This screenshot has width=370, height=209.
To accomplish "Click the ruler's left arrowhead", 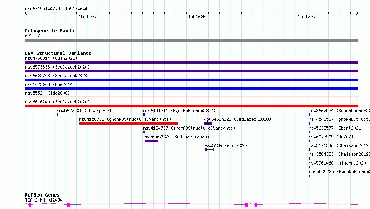I will tap(26, 13).
